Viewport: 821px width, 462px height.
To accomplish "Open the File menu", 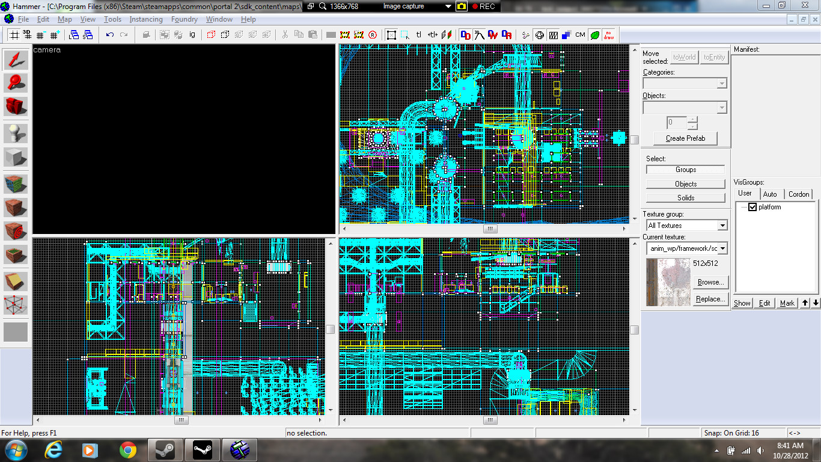I will coord(23,19).
